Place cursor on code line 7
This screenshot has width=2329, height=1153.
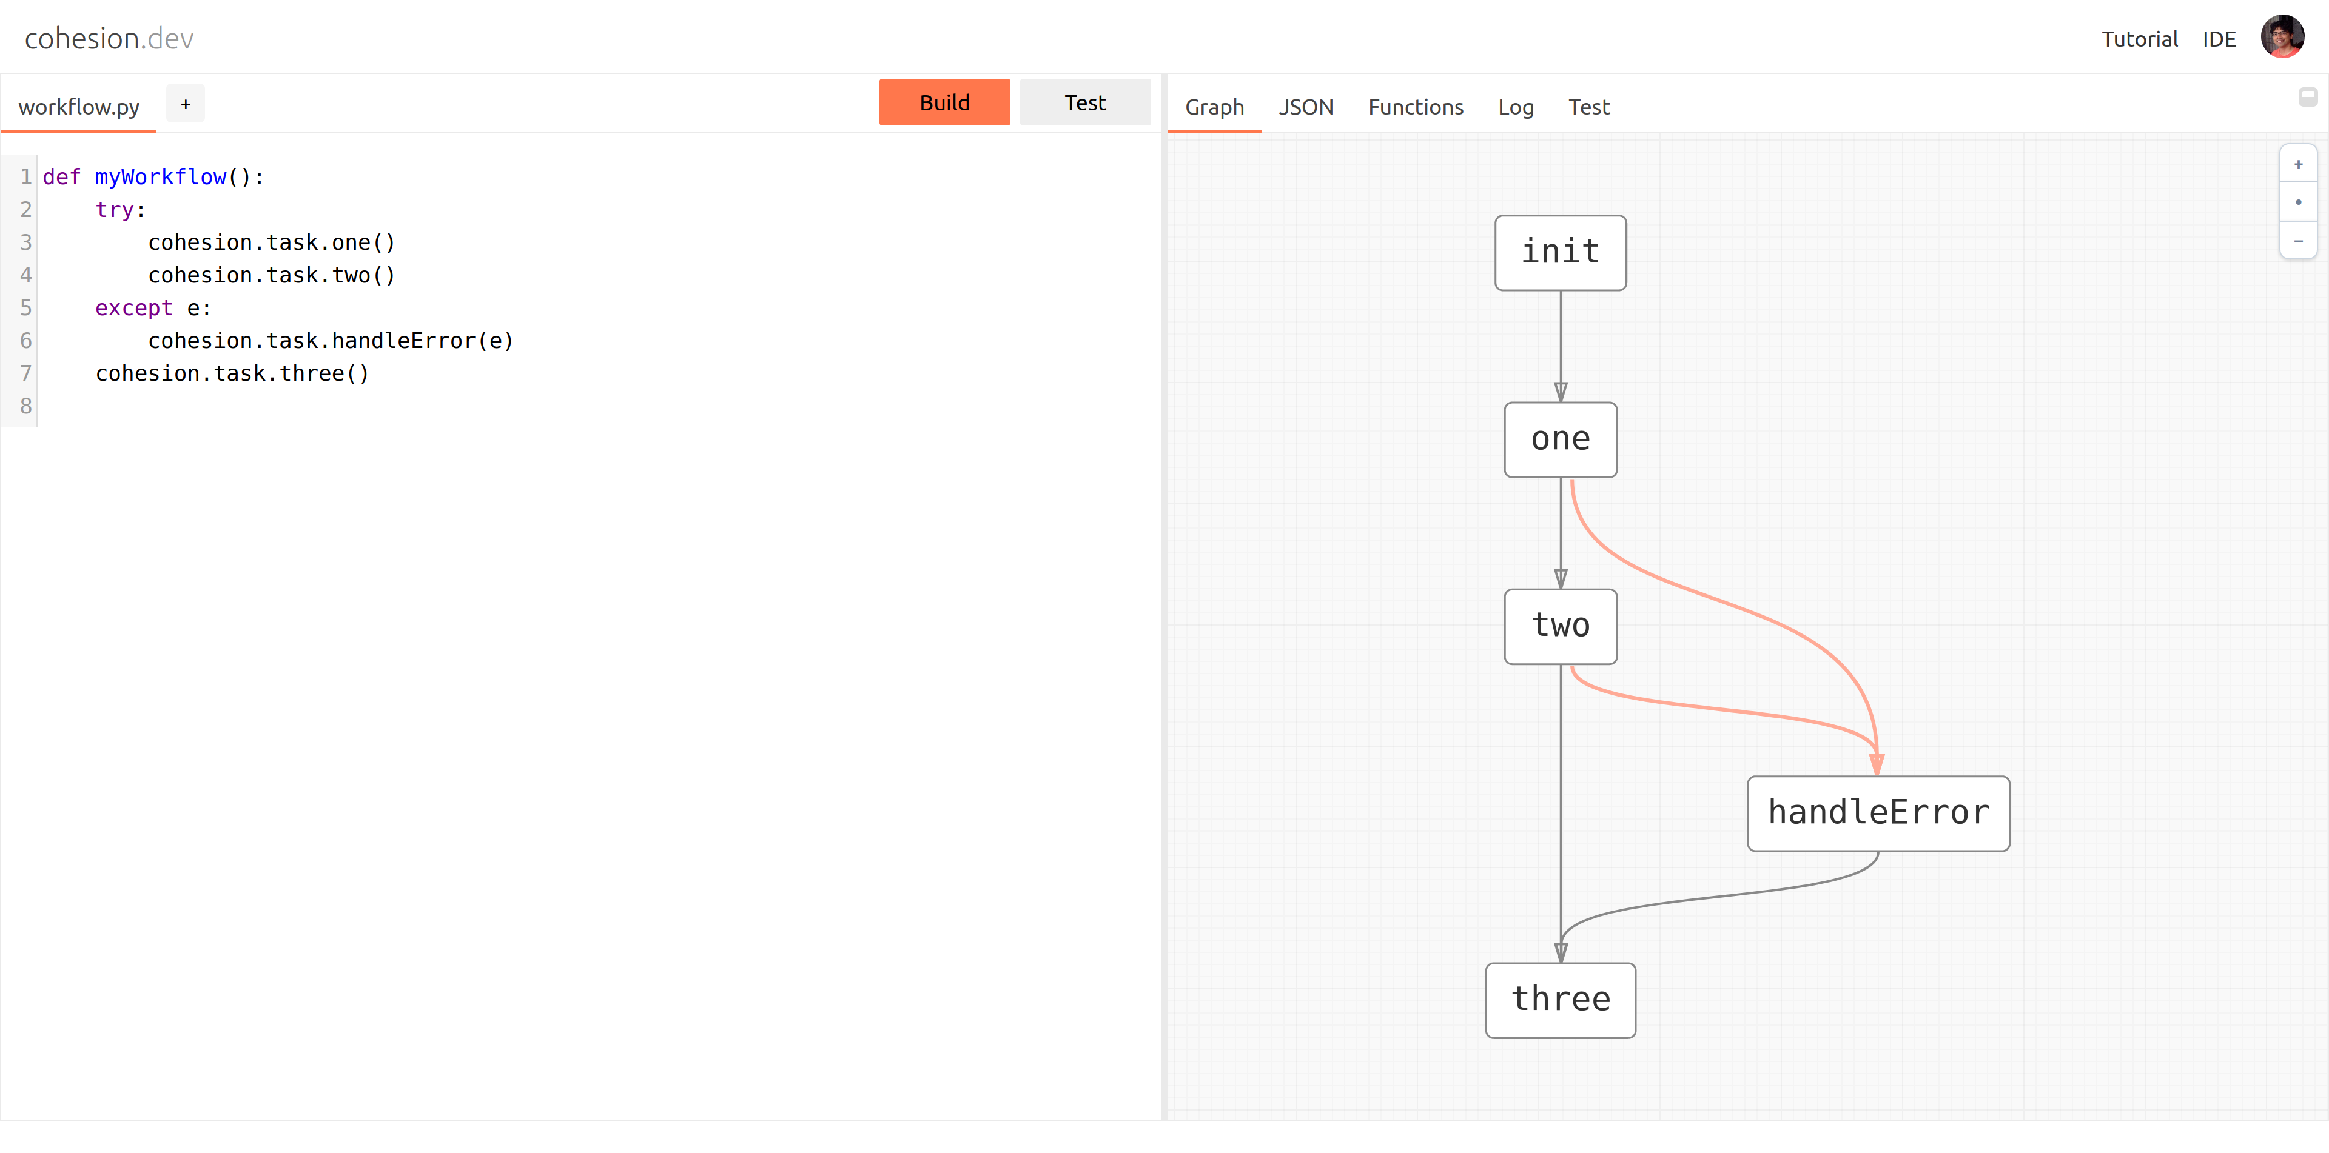click(232, 373)
